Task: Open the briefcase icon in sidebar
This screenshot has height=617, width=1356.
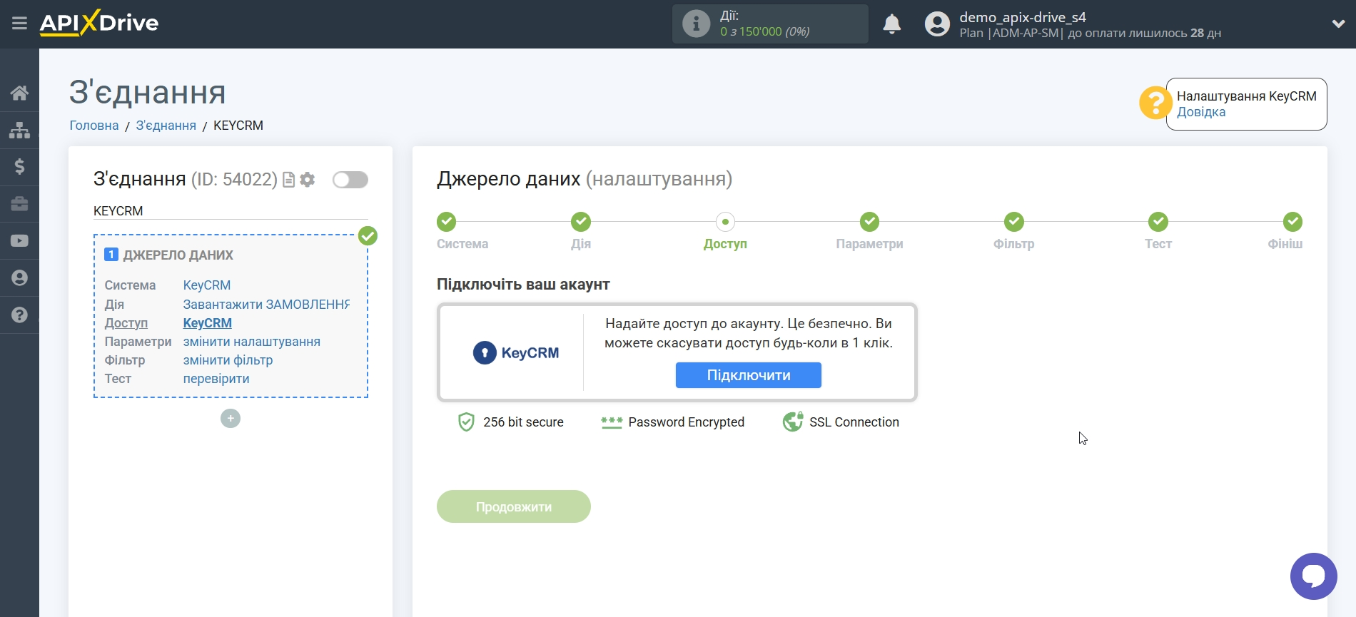Action: pos(19,204)
